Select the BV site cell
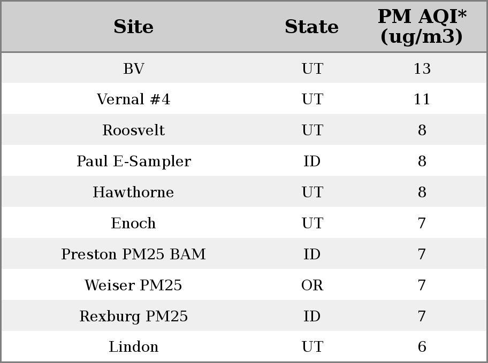The height and width of the screenshot is (363, 488). (134, 68)
